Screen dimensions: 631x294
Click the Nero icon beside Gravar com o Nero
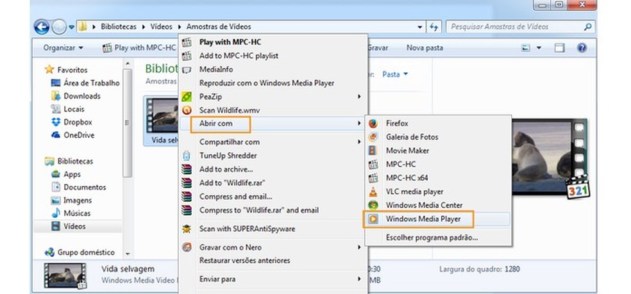click(x=187, y=247)
